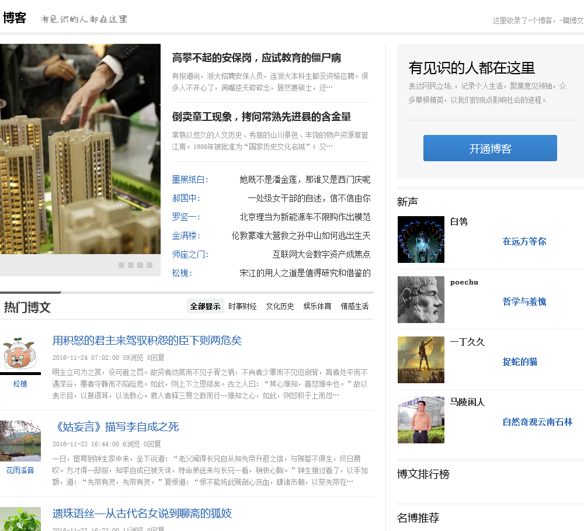Click timestamp 2016-11-23 16:44:00
This screenshot has height=531, width=584.
pyautogui.click(x=86, y=444)
